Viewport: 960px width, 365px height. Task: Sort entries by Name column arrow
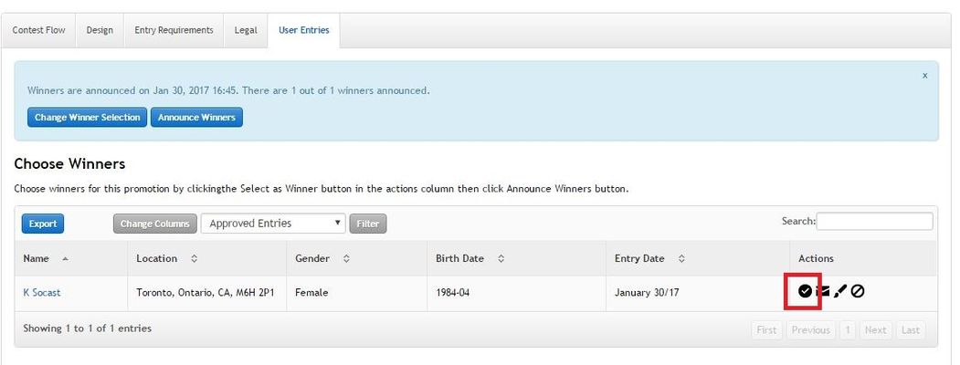pos(65,259)
